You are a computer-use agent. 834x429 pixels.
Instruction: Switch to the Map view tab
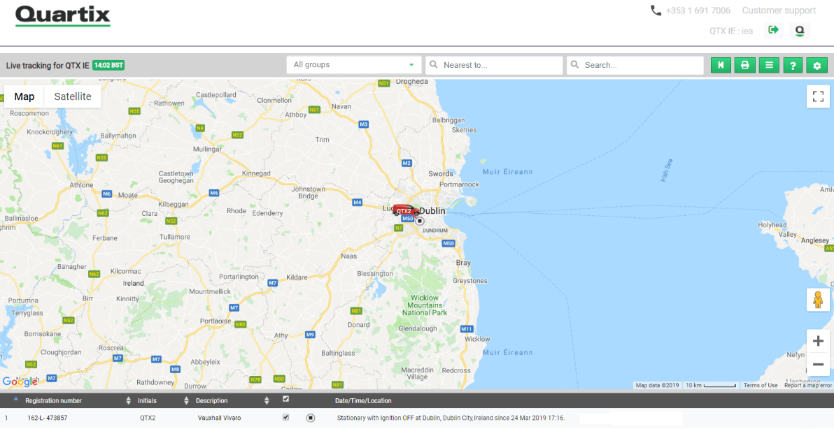point(24,96)
